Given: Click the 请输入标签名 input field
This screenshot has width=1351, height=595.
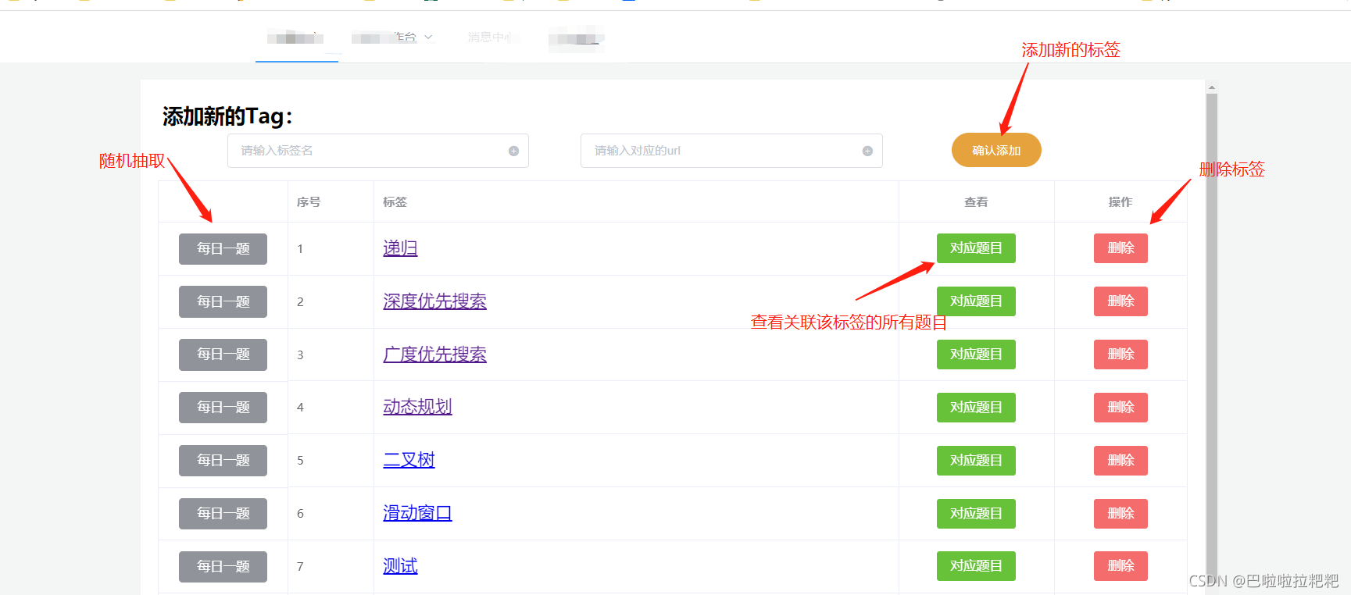Looking at the screenshot, I should pos(367,151).
